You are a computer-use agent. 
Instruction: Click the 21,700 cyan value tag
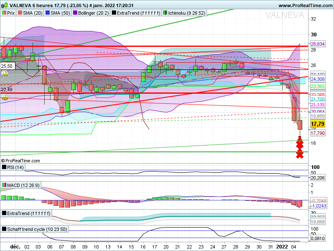point(318,99)
